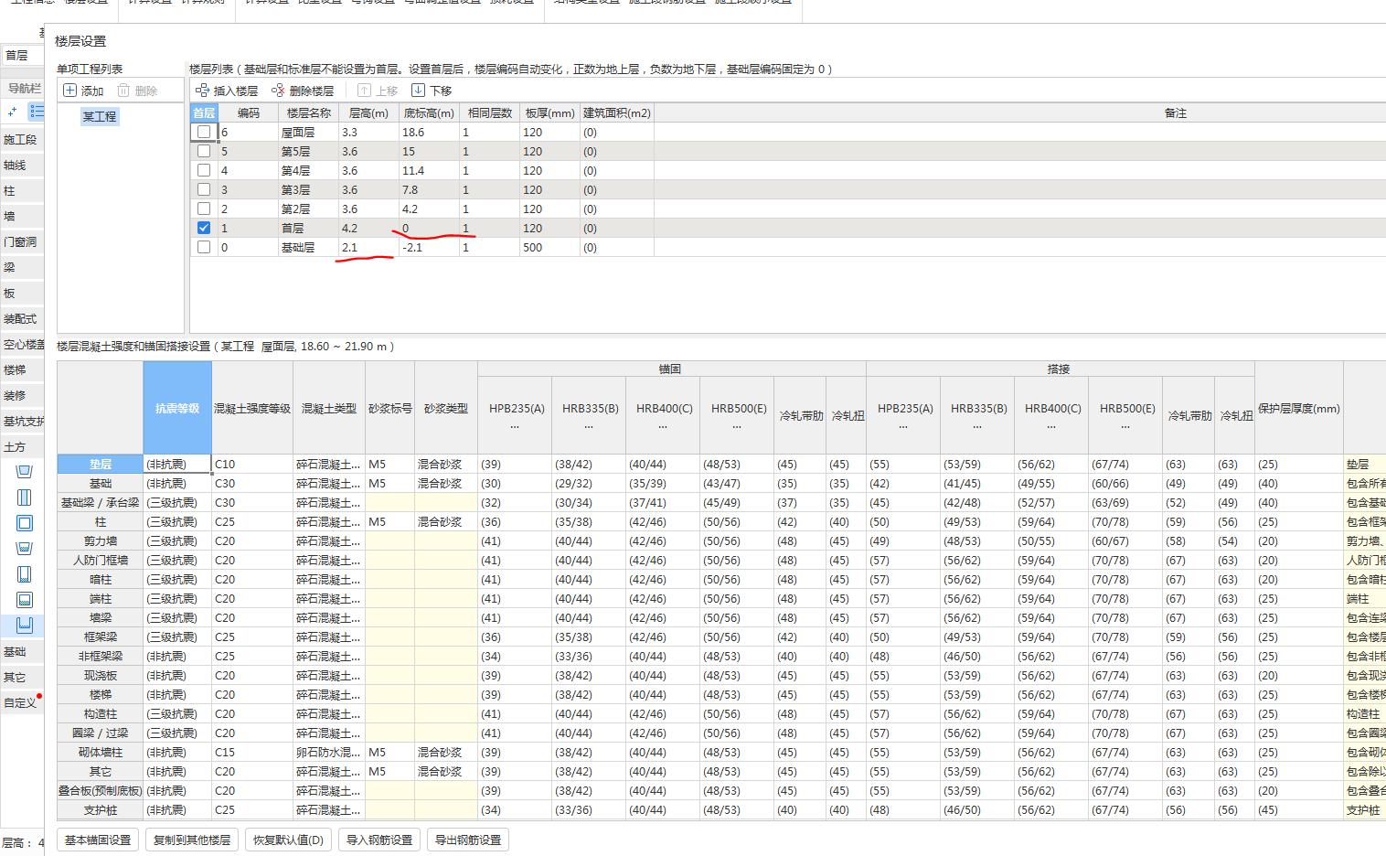The height and width of the screenshot is (856, 1386).
Task: Select the highlighted room backfill icon above 基础
Action: 25,626
